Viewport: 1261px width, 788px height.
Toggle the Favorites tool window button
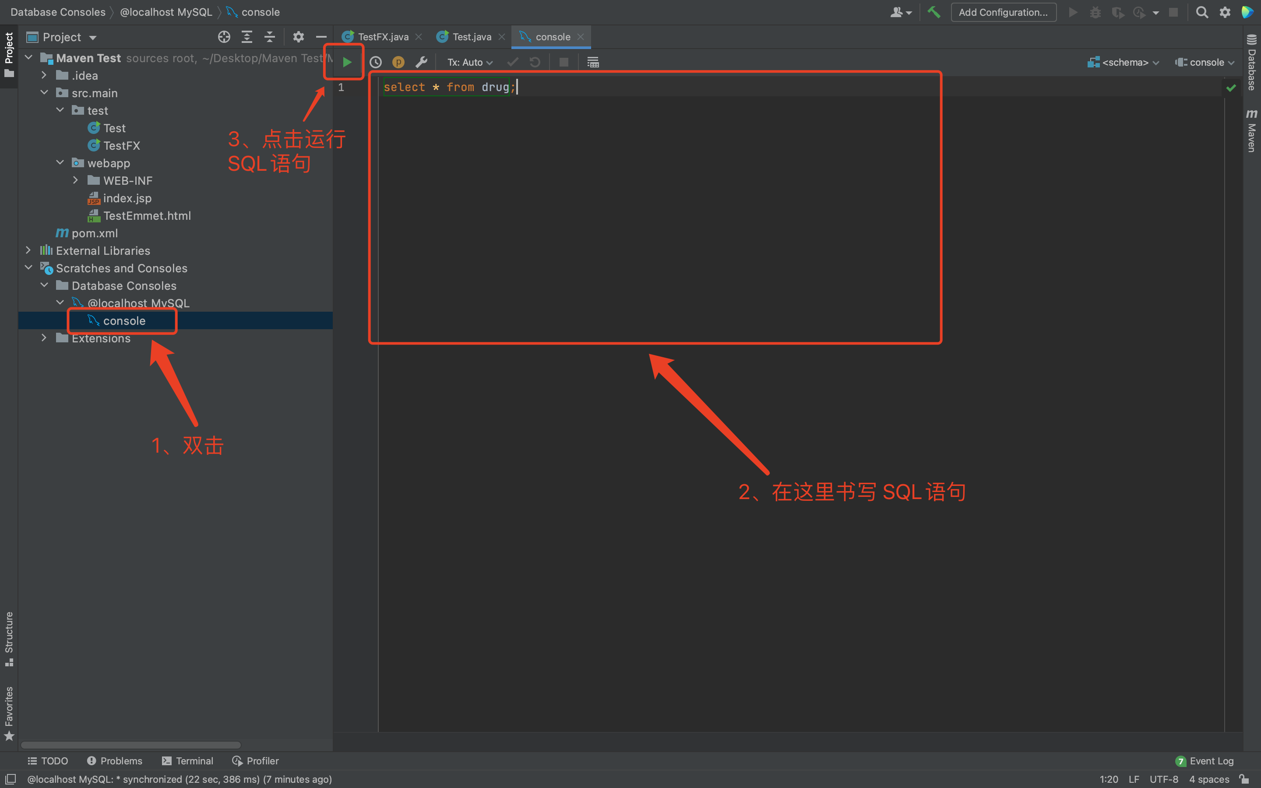tap(9, 713)
